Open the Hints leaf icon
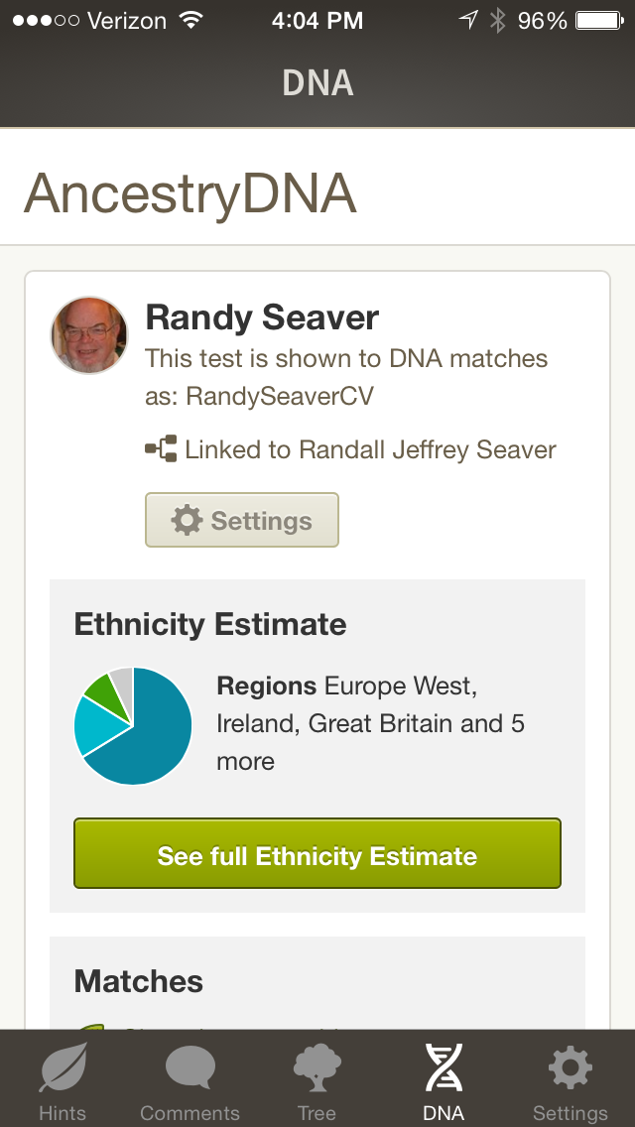635x1127 pixels. click(x=62, y=1069)
